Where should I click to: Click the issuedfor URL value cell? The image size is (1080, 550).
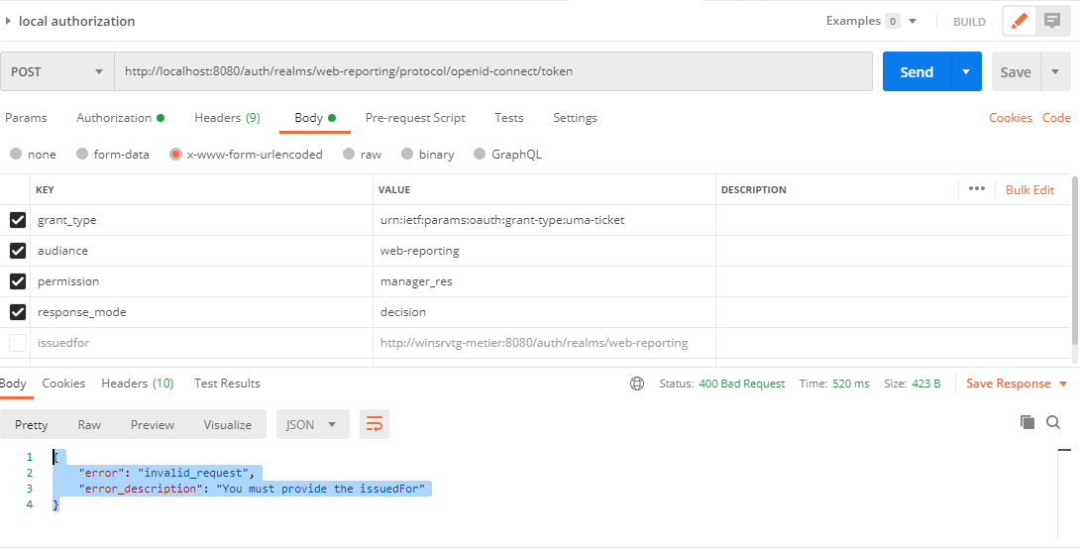tap(544, 343)
